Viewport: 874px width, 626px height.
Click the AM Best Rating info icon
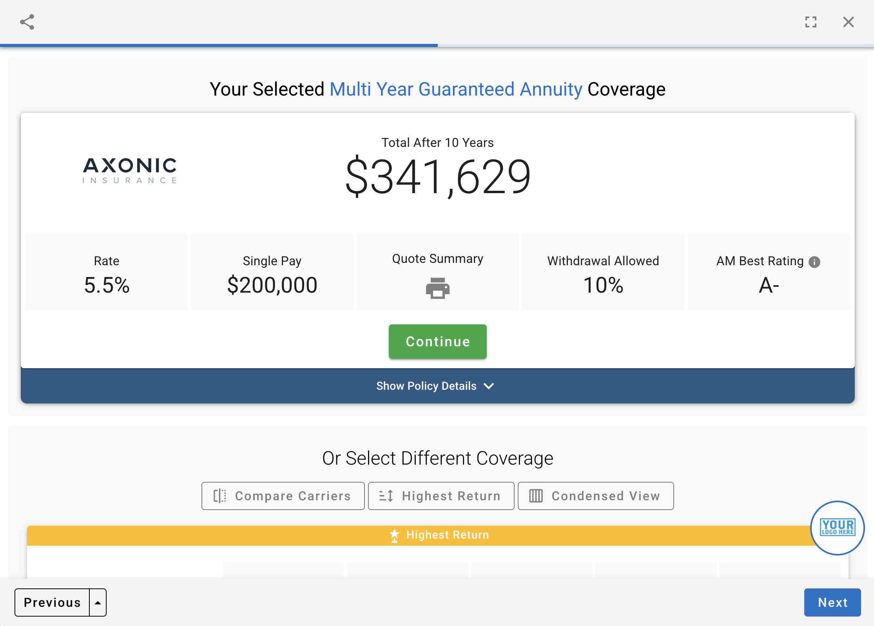pyautogui.click(x=814, y=262)
